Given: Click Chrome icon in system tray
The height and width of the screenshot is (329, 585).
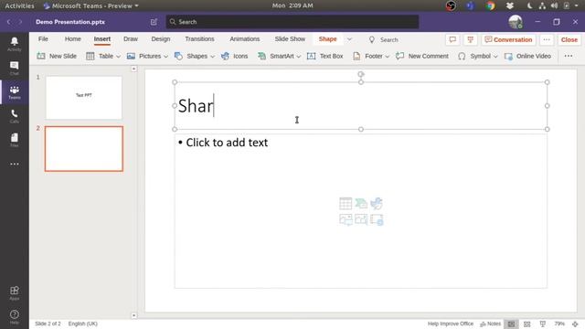Looking at the screenshot, I should [490, 5].
